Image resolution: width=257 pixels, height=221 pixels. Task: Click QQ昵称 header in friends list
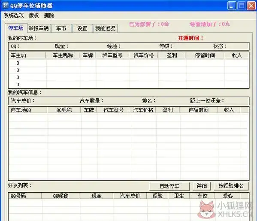(60, 196)
